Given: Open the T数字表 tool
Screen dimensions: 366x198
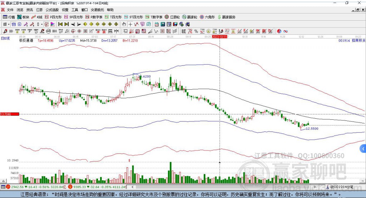Looking at the screenshot, I should tap(154, 17).
